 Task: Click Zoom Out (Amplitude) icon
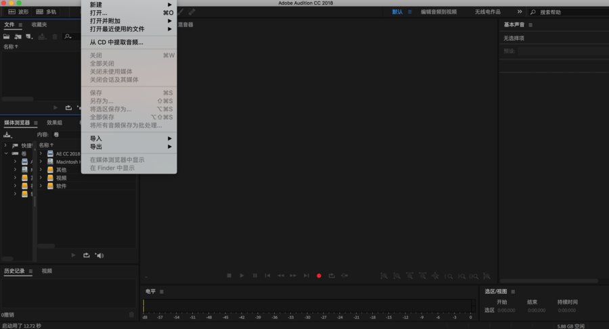click(x=397, y=276)
